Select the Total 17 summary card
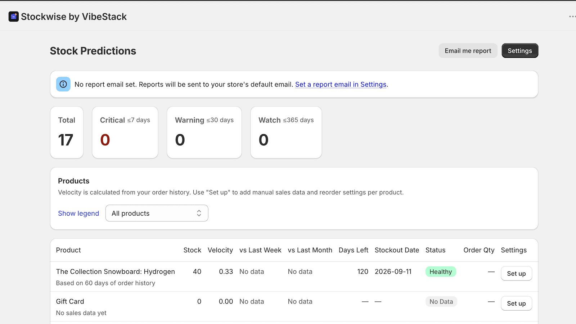576x324 pixels. click(67, 132)
